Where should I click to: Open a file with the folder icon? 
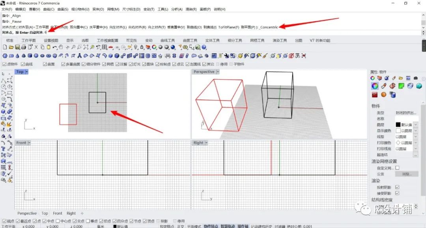tap(11, 47)
